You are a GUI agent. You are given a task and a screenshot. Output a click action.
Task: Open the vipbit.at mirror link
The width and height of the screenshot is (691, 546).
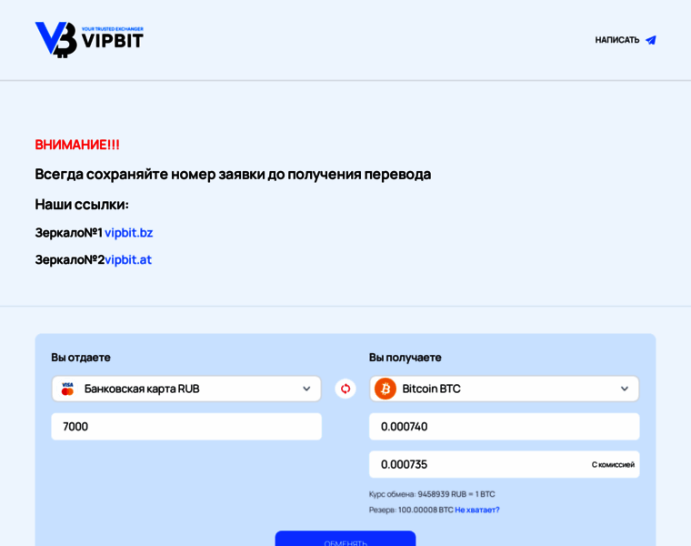pyautogui.click(x=128, y=259)
